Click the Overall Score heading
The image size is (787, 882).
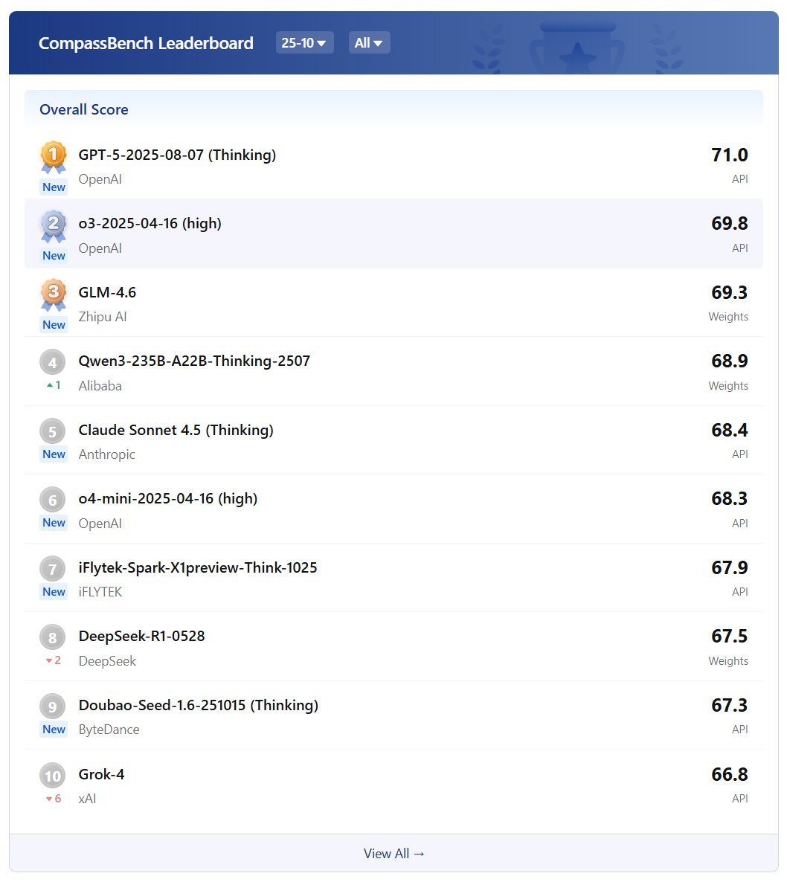(84, 109)
